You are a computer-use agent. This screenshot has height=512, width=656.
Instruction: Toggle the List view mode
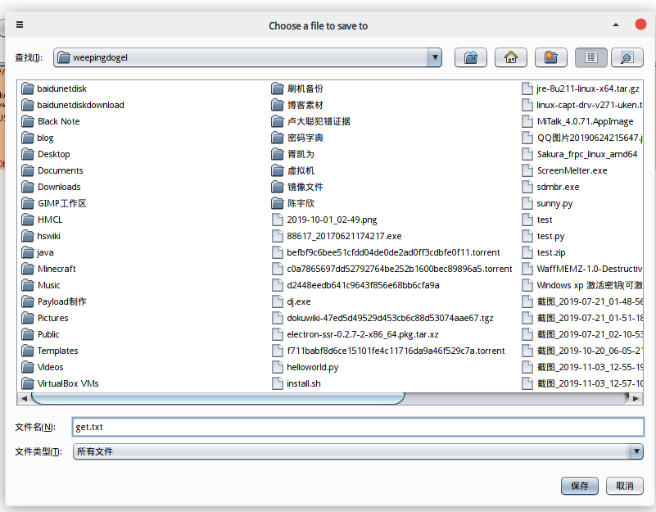click(x=591, y=57)
